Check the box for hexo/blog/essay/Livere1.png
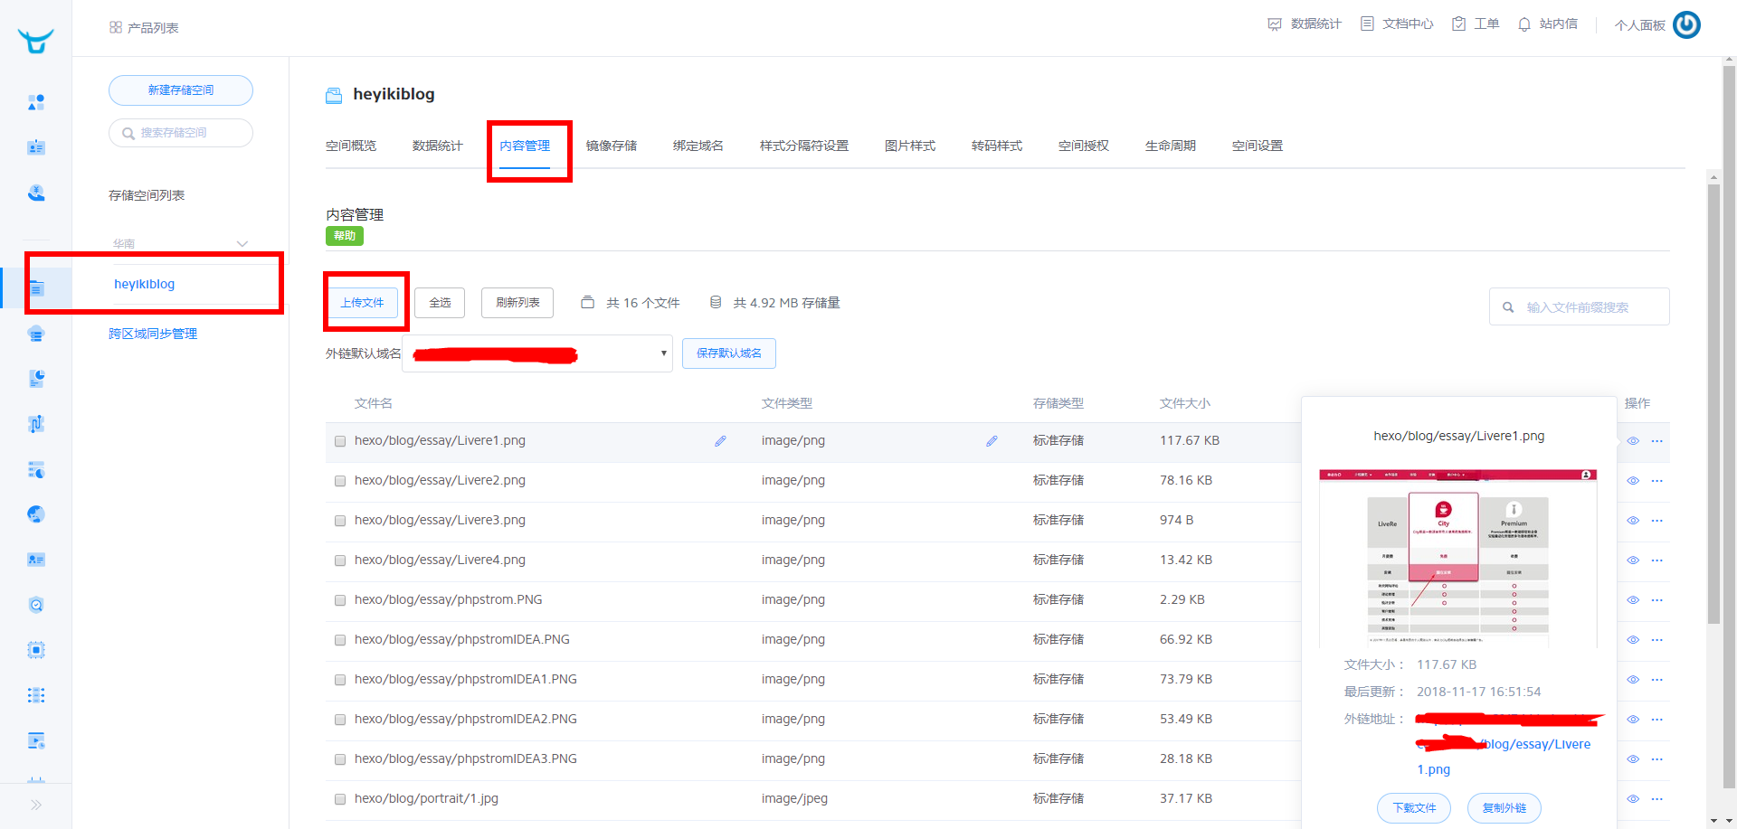1737x829 pixels. point(340,441)
